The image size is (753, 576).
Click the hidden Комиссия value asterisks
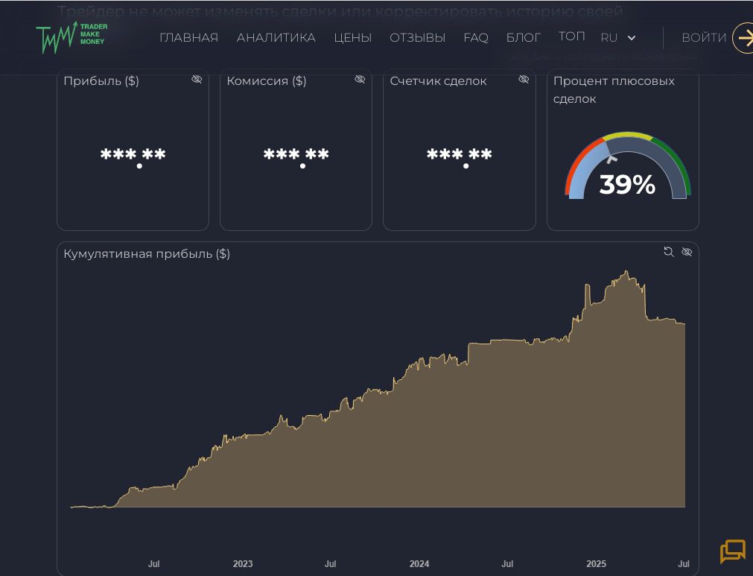point(296,156)
